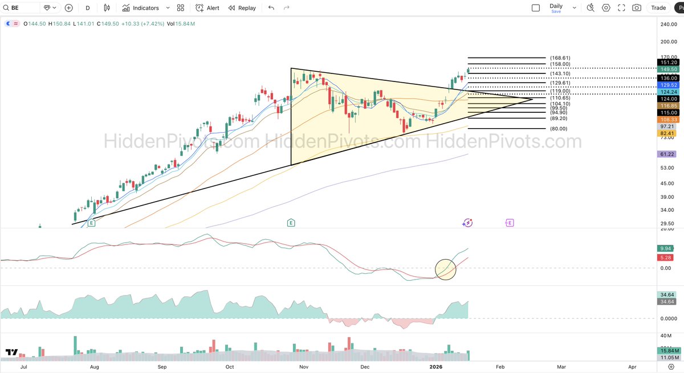This screenshot has width=684, height=373.
Task: Open the Trade panel
Action: (x=658, y=8)
